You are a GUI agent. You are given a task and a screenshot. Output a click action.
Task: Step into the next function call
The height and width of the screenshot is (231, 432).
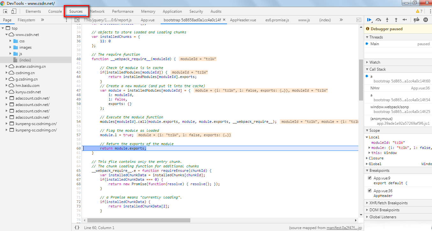tap(387, 20)
